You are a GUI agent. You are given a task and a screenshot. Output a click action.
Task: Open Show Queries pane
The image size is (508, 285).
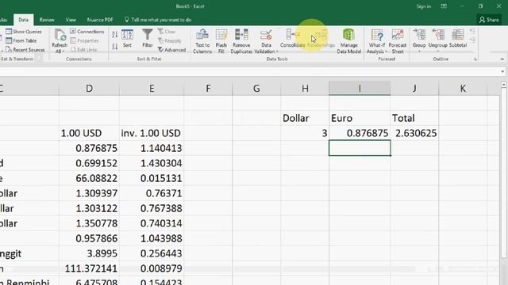[24, 32]
